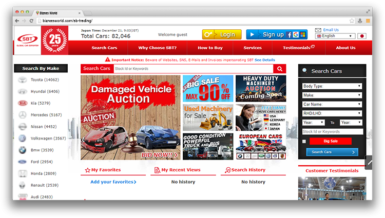Select the Testimonials menu item
The width and height of the screenshot is (385, 218).
[299, 48]
